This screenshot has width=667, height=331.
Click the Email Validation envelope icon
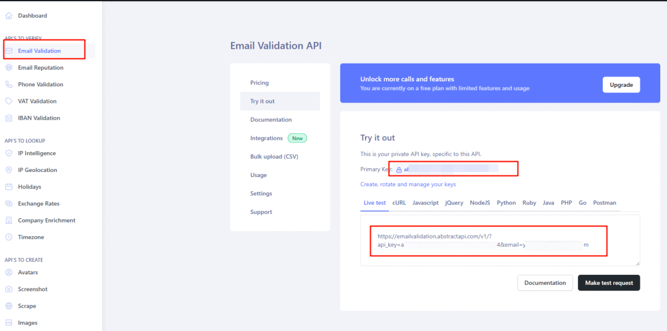9,51
